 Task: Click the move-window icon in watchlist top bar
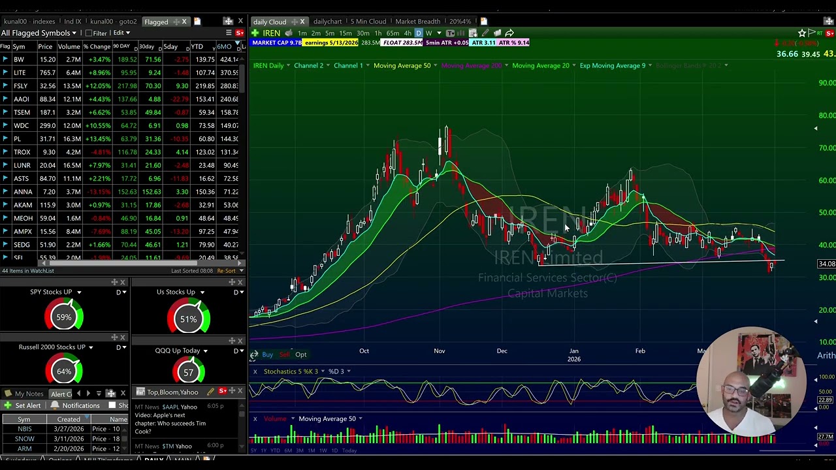click(x=228, y=22)
